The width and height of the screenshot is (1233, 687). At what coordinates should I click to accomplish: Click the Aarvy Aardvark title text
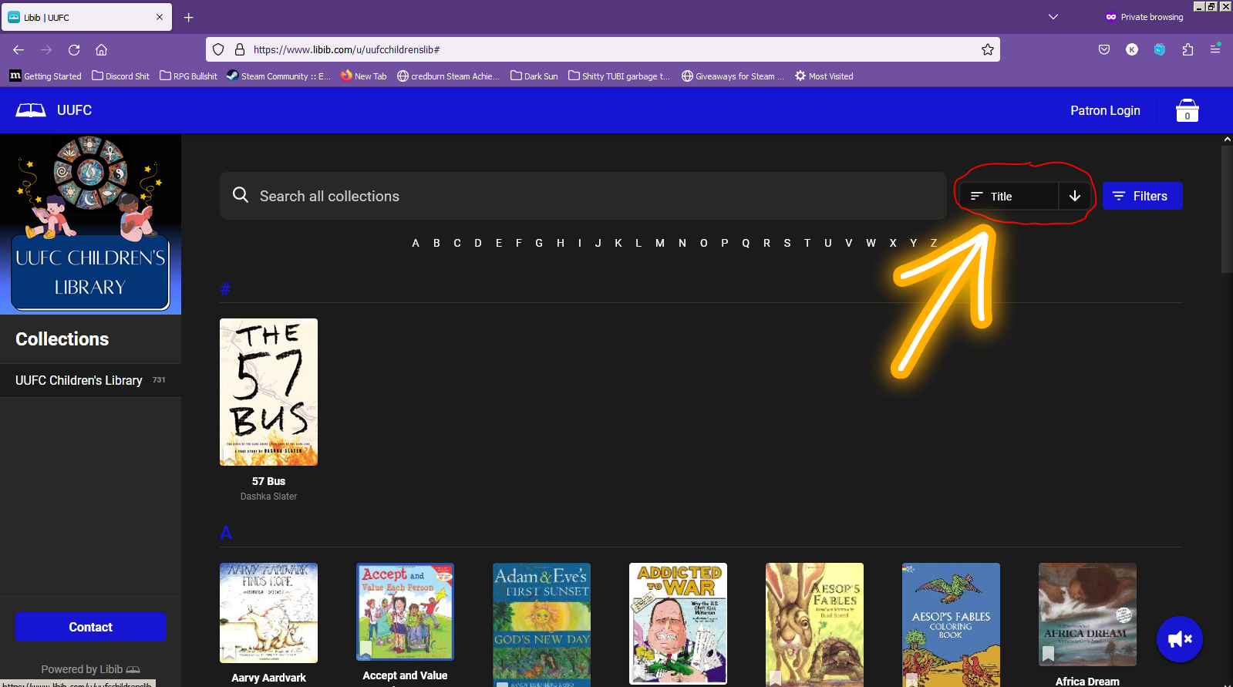click(x=268, y=678)
